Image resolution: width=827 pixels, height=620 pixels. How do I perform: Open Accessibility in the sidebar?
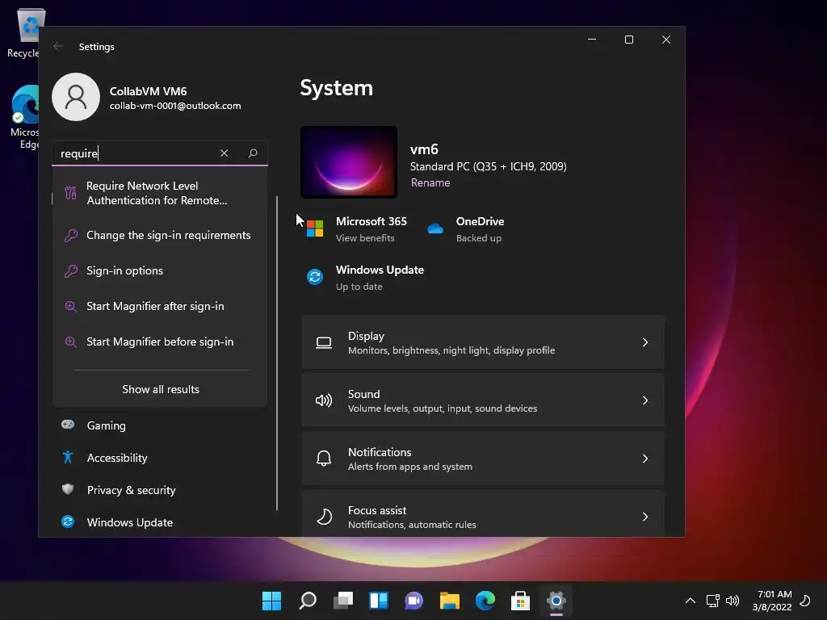[162, 458]
